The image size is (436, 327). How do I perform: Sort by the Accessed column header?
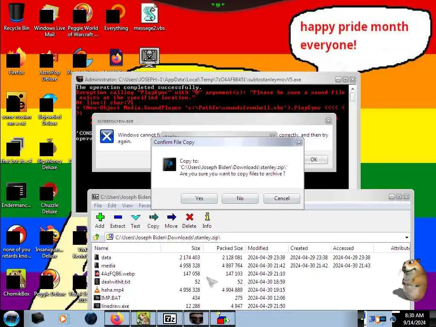(352, 248)
